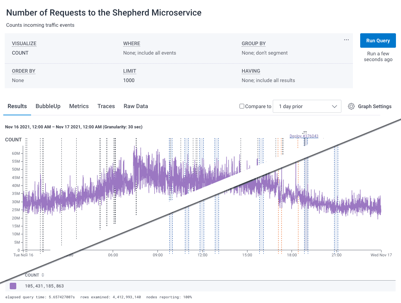Expand the VISUALIZE clause editor
Image resolution: width=401 pixels, height=303 pixels.
24,43
